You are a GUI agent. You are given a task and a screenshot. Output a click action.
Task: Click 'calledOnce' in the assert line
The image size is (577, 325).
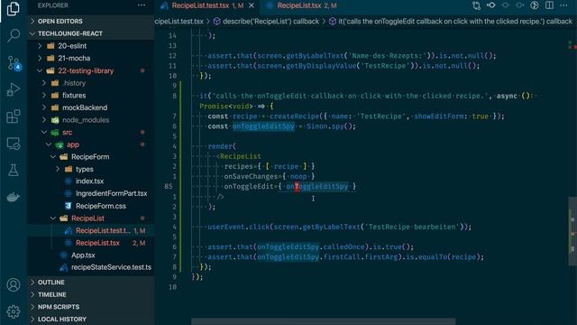tap(343, 246)
